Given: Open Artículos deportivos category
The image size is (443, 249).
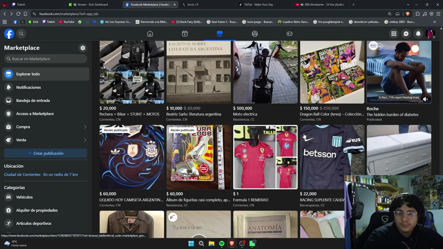Looking at the screenshot, I should (46, 223).
